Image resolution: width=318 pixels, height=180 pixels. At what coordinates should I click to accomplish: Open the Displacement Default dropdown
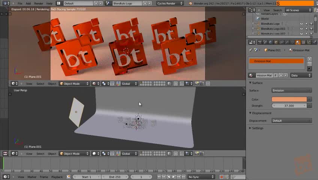click(291, 121)
